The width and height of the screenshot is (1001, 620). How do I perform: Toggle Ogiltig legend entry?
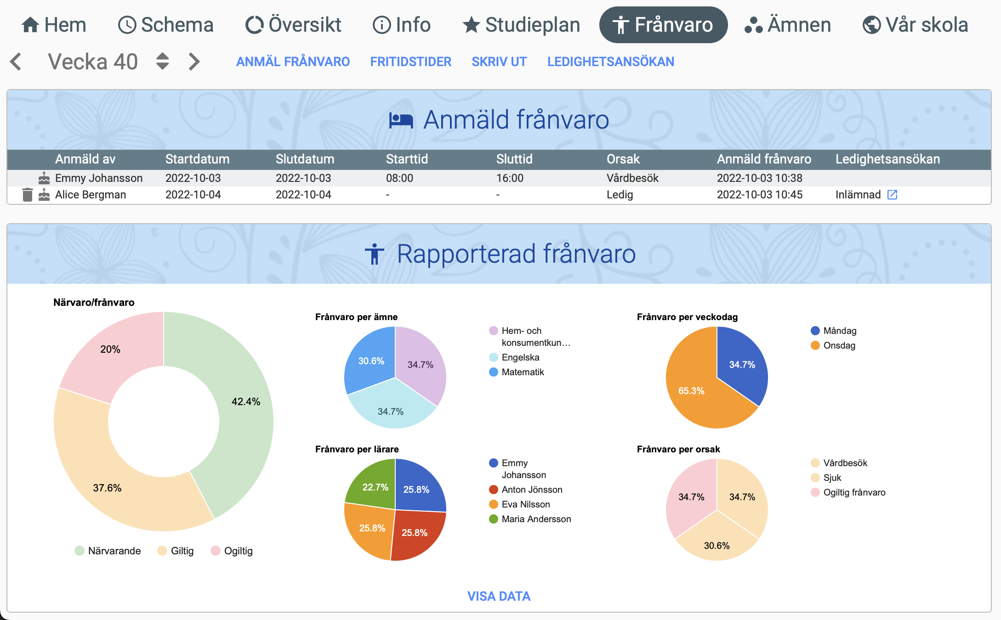pos(232,551)
